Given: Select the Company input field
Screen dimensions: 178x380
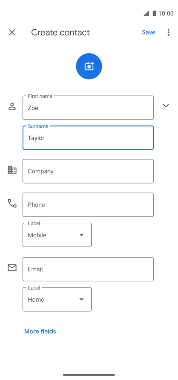Looking at the screenshot, I should coord(88,171).
